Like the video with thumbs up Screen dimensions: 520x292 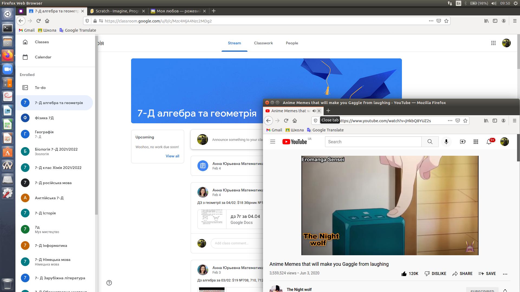click(x=404, y=274)
